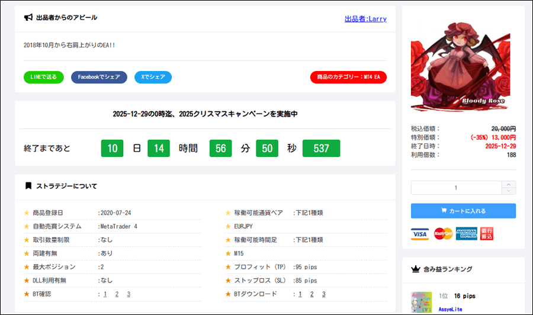The height and width of the screenshot is (315, 533).
Task: Open the 出品者:Larry seller link
Action: 365,19
